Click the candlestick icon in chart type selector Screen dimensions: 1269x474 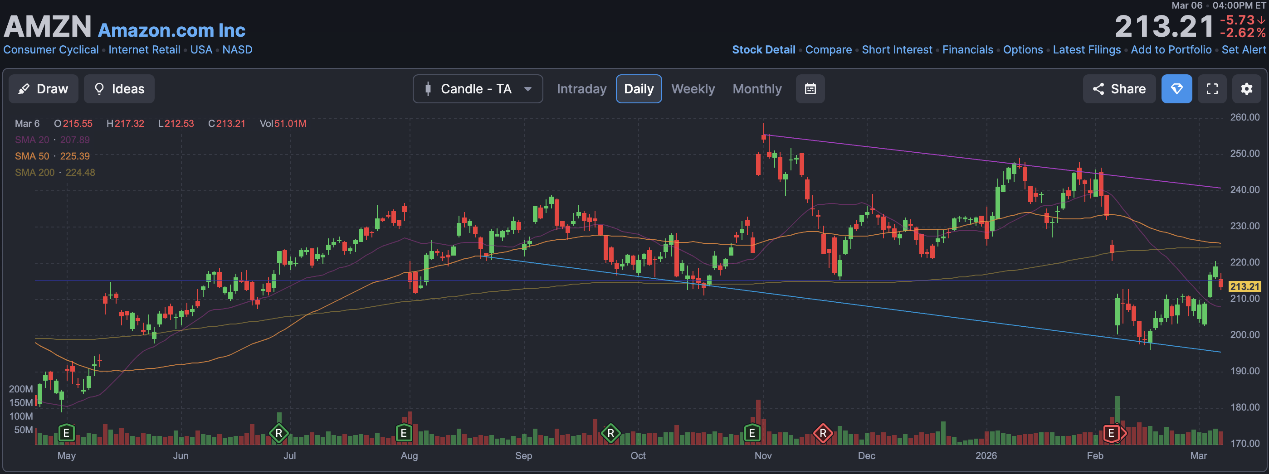click(428, 89)
